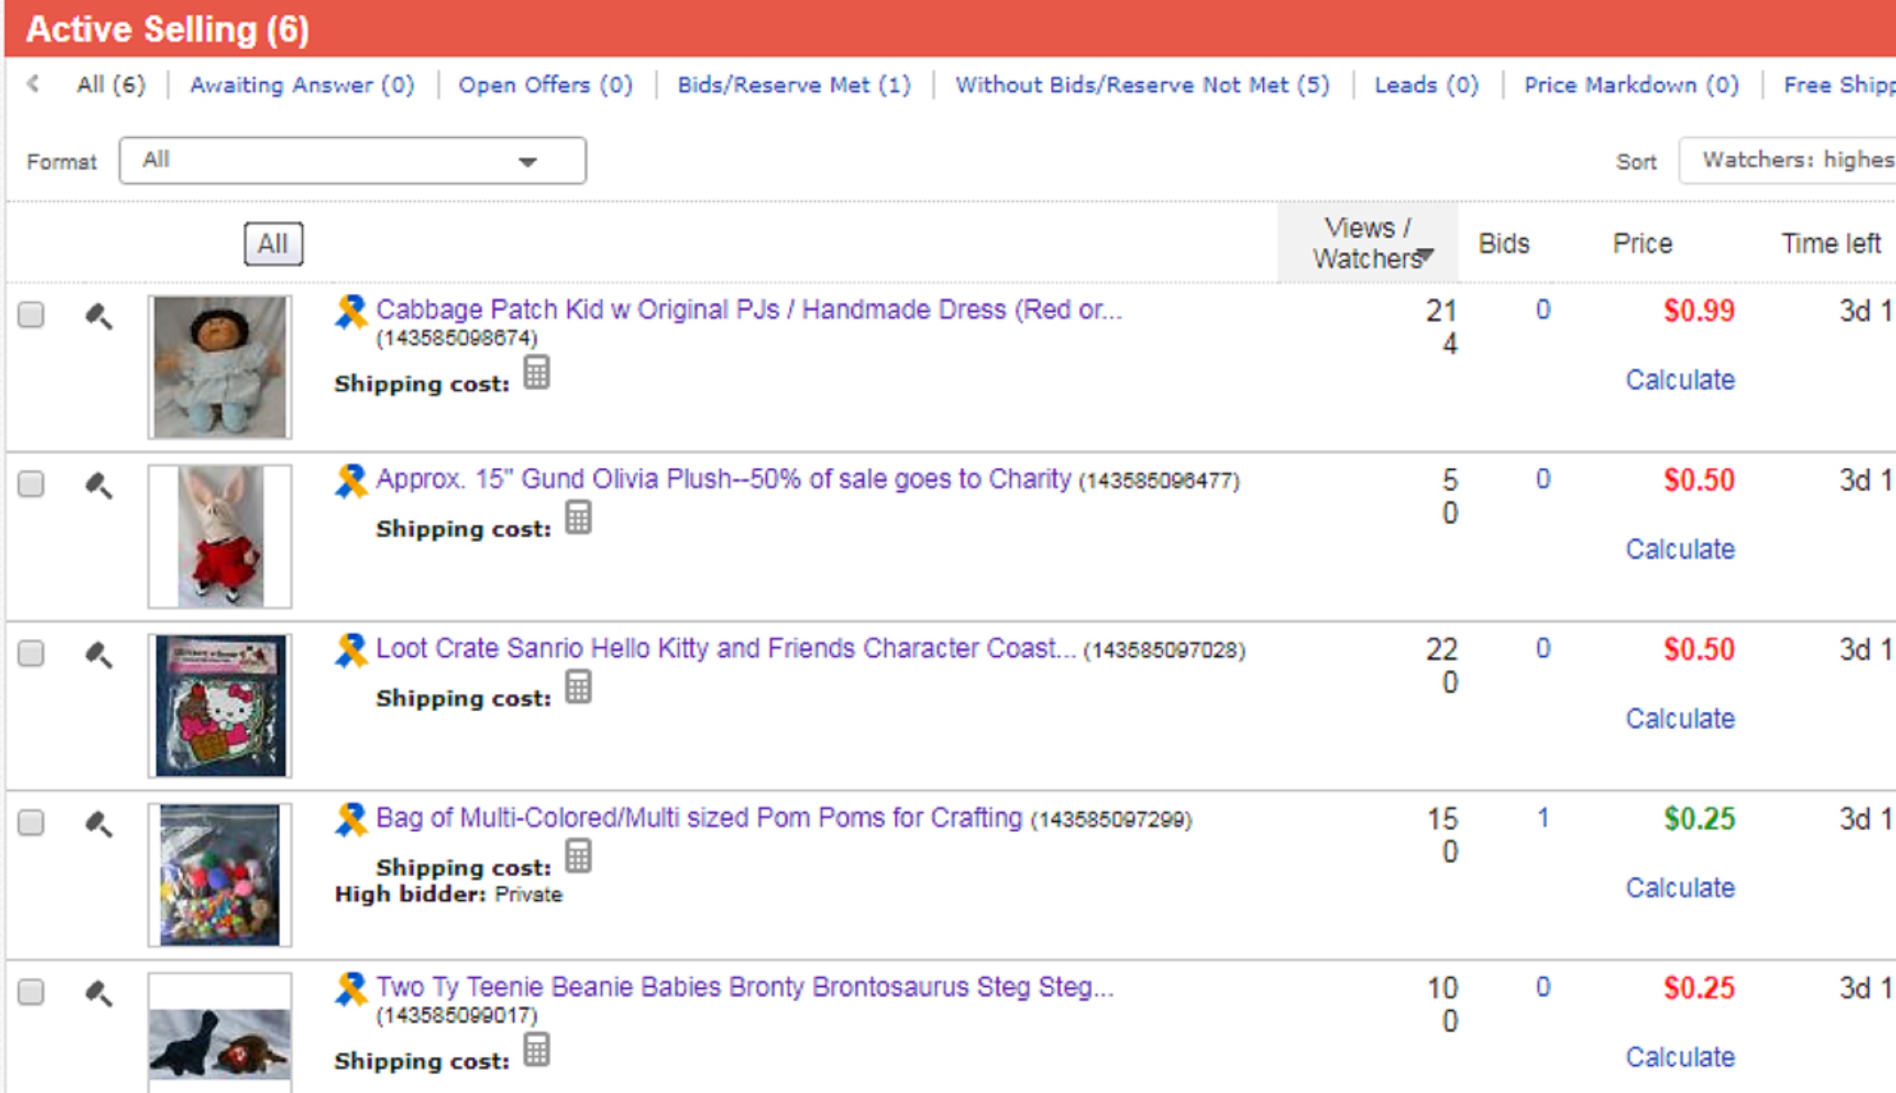
Task: Click Calculate link under $0.99 price
Action: point(1680,380)
